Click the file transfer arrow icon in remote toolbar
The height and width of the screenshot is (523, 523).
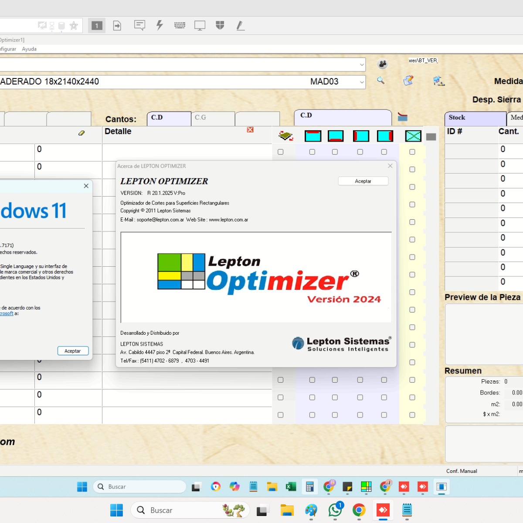point(117,26)
